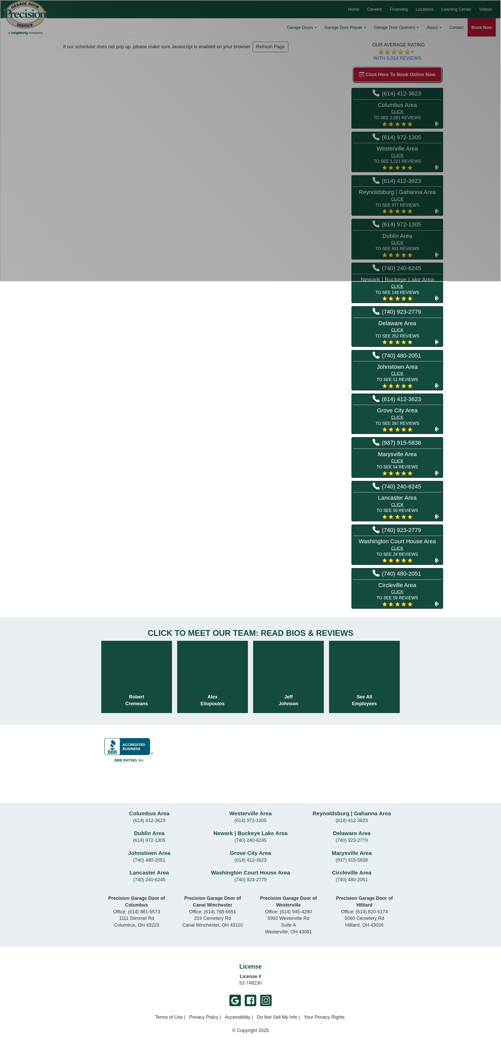Open the Financing page
Screen dimensions: 501x1044
pos(398,9)
